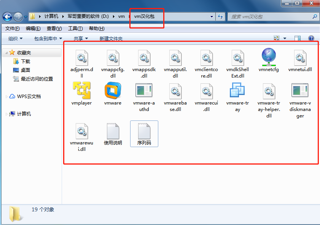Viewport: 320px width, 225px height.
Task: Collapse the 收藏夹 tree node
Action: click(6, 53)
